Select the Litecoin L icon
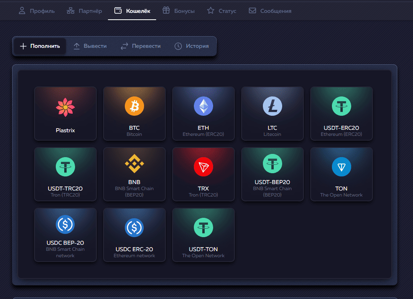The width and height of the screenshot is (413, 299). pyautogui.click(x=273, y=106)
